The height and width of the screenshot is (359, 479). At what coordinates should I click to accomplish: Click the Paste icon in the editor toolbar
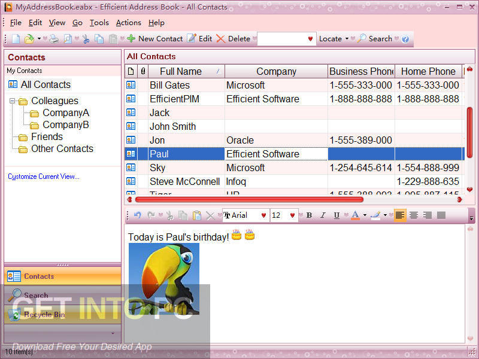pos(197,215)
